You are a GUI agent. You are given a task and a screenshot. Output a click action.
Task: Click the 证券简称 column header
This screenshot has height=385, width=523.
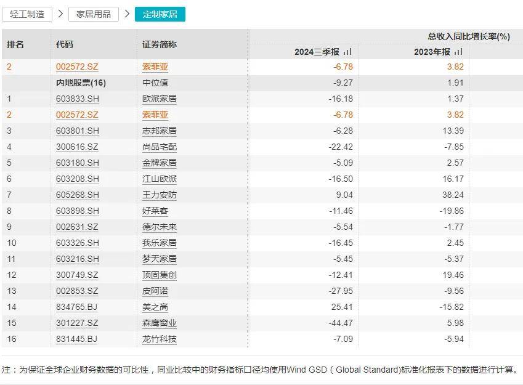pos(160,44)
